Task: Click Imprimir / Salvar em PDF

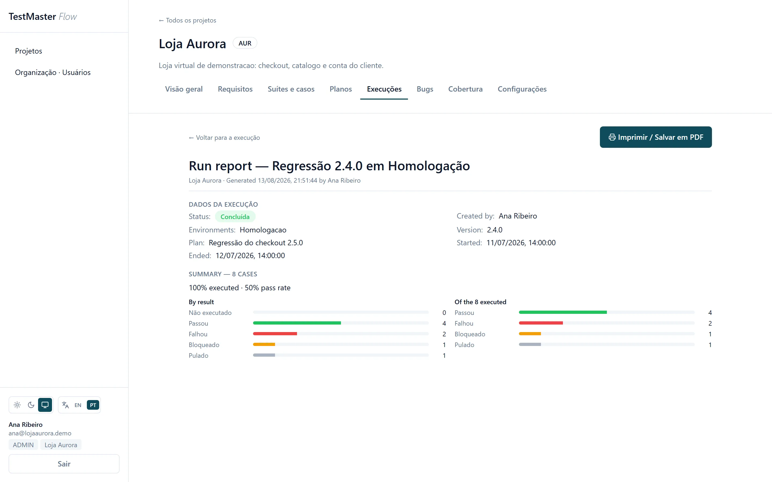Action: tap(656, 137)
